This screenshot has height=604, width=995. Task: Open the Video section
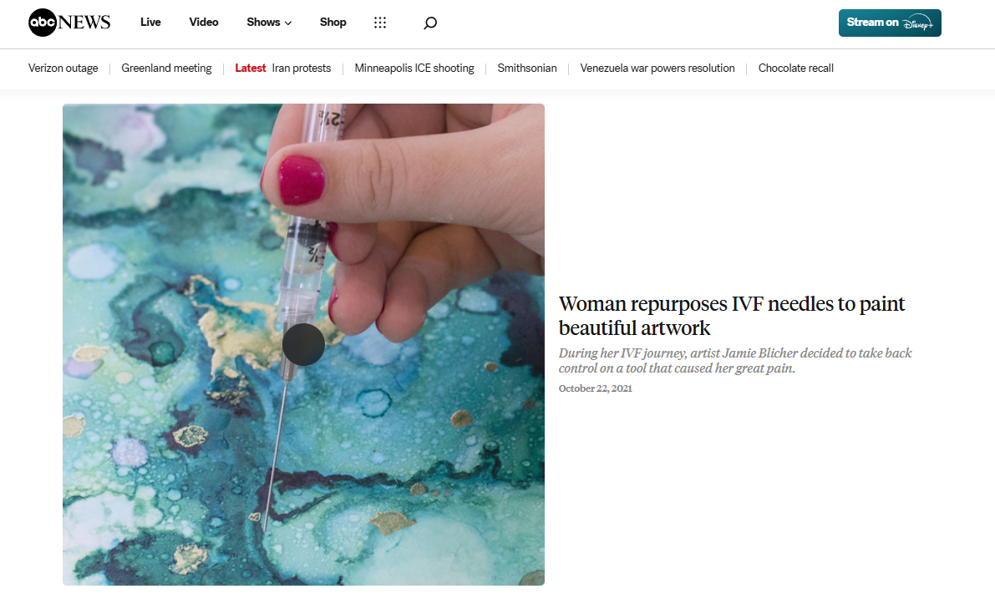pos(204,23)
